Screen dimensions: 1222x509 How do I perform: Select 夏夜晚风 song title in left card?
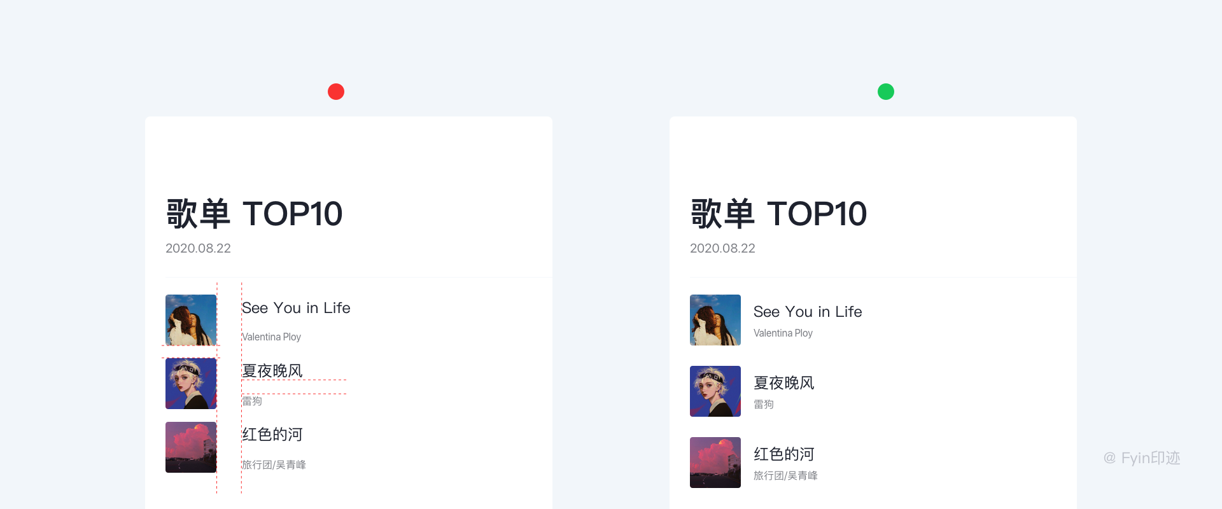(x=272, y=371)
